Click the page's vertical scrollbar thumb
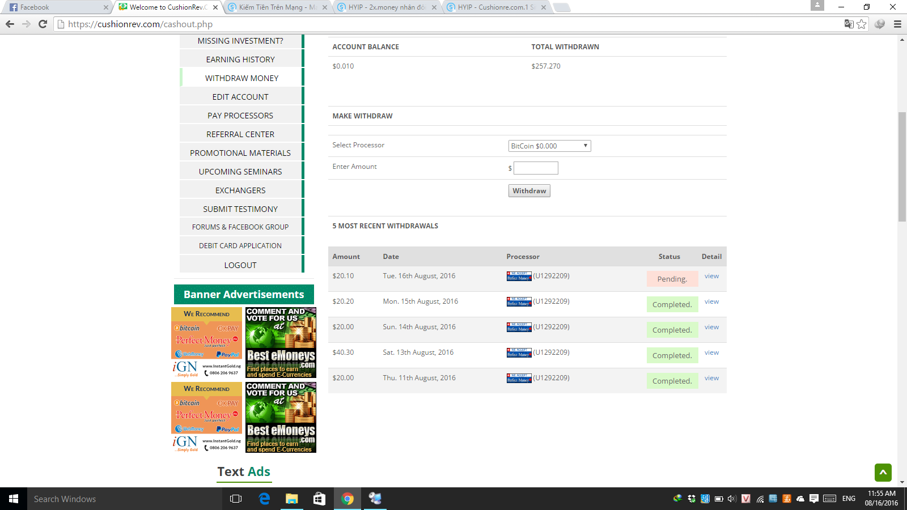The width and height of the screenshot is (907, 510). (902, 167)
